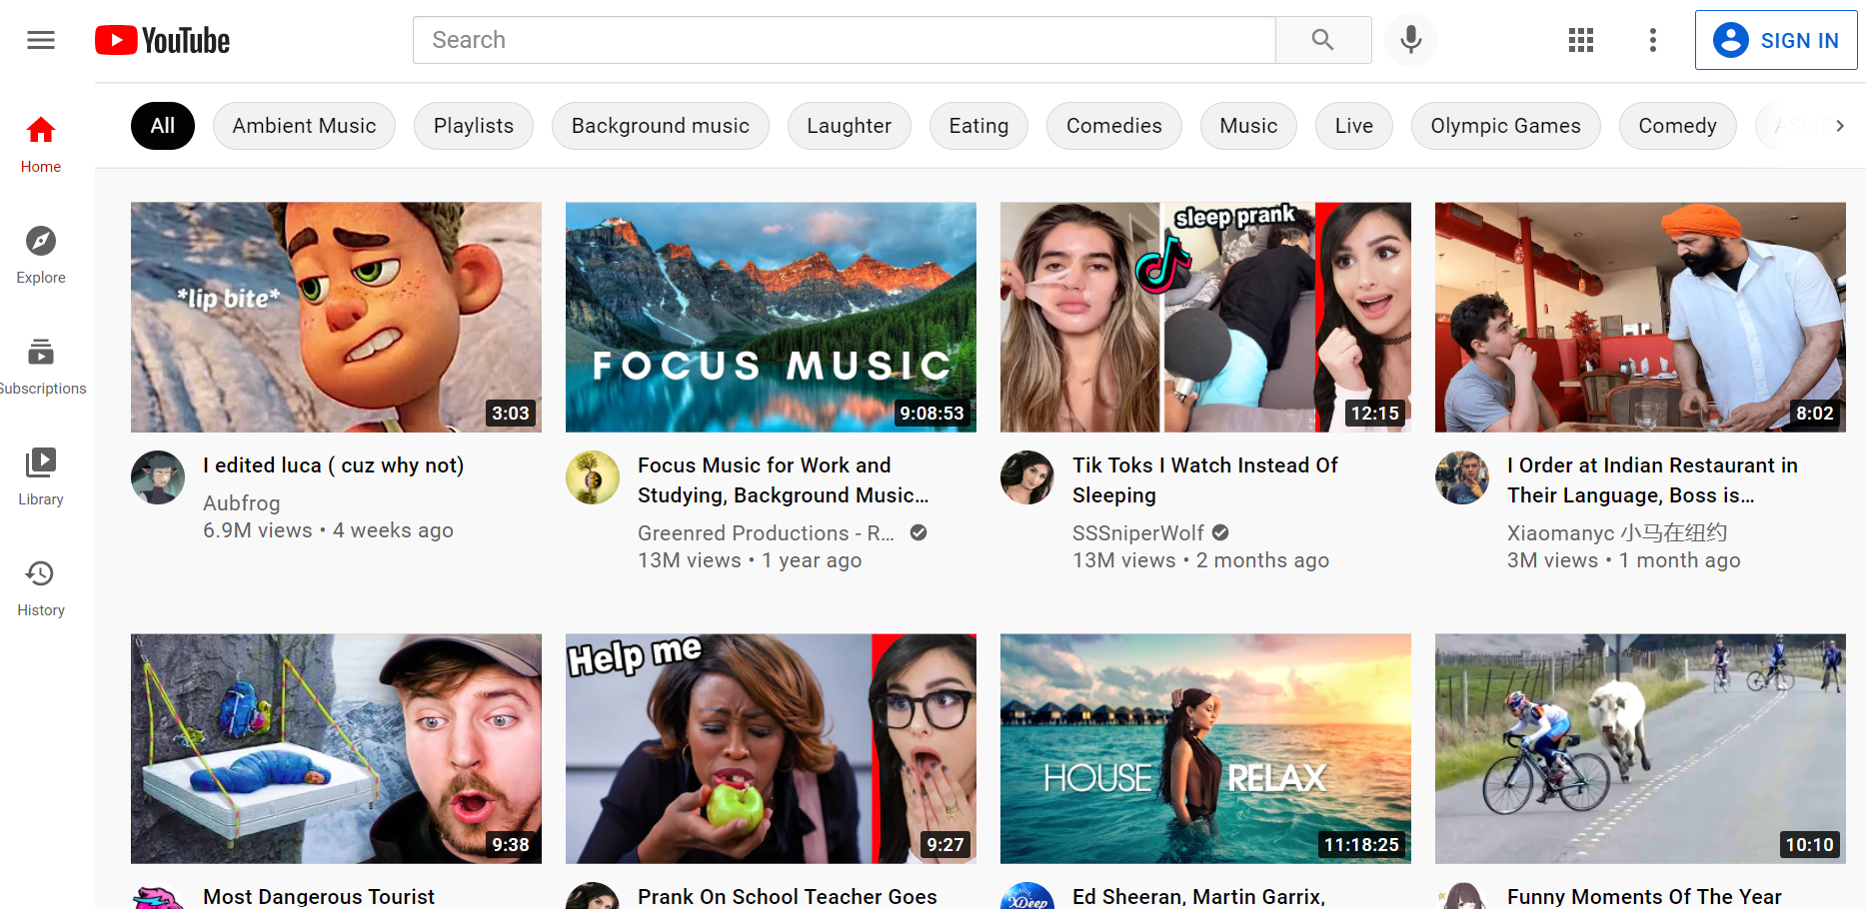Image resolution: width=1866 pixels, height=909 pixels.
Task: Select the Laughter chip
Action: (x=850, y=126)
